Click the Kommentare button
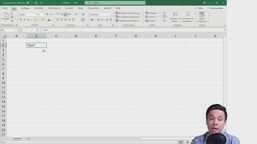Screen dimensions: 257x144 [x=215, y=8]
